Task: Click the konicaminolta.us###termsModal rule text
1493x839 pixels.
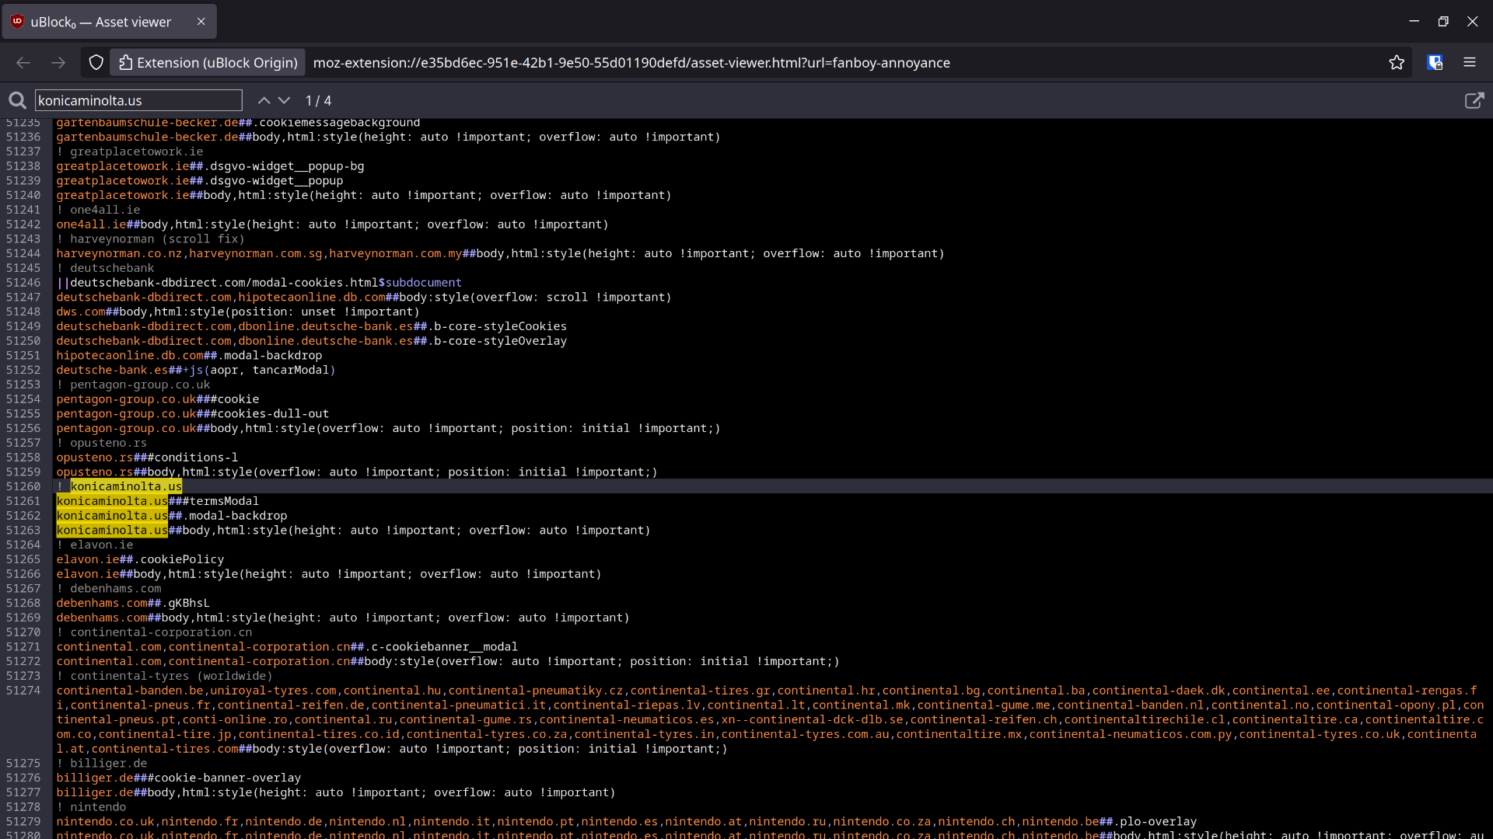Action: coord(157,501)
